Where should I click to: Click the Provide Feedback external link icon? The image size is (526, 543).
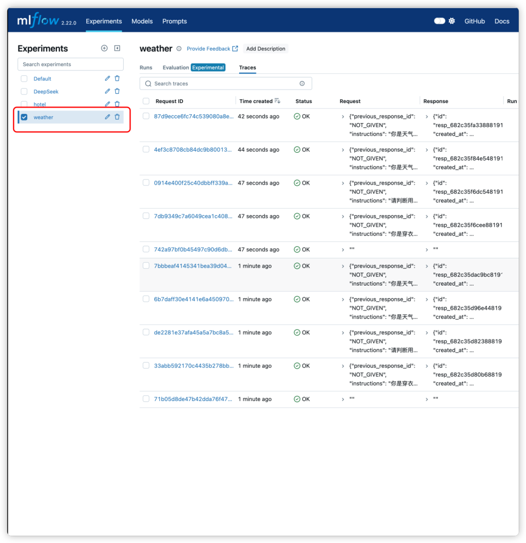tap(235, 49)
